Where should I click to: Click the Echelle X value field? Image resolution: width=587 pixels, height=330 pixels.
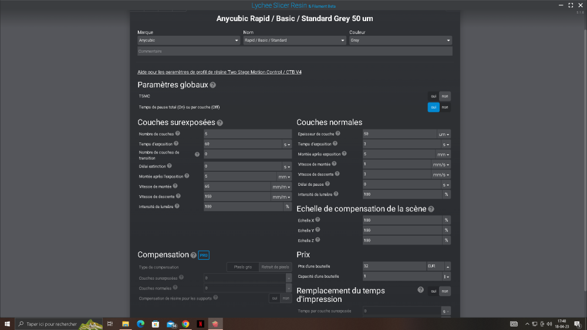(x=402, y=220)
